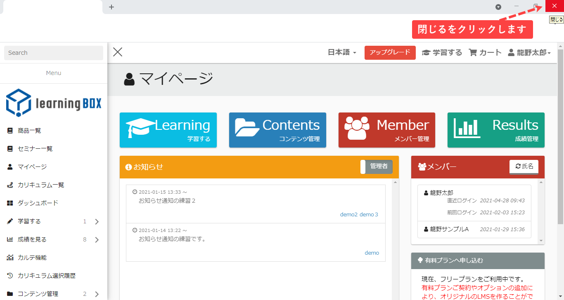
Task: Open the Member management tile
Action: point(386,130)
